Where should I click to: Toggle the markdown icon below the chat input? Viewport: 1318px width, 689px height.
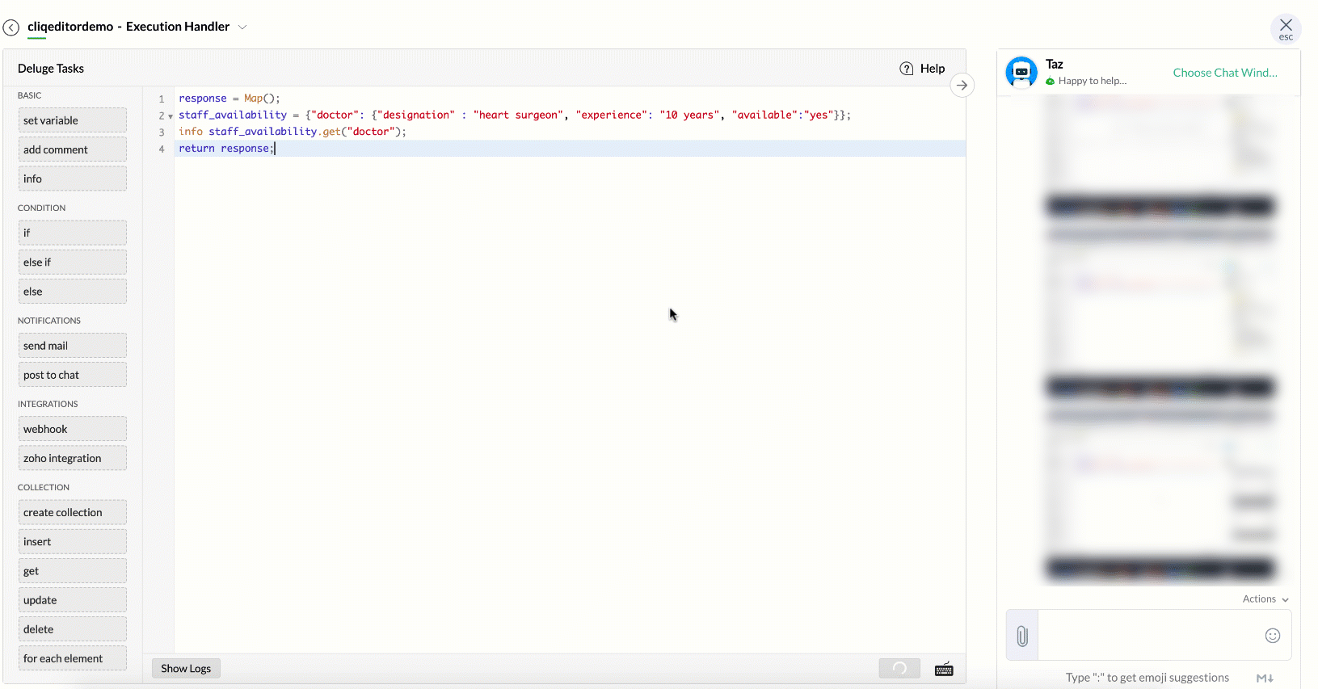[1265, 678]
